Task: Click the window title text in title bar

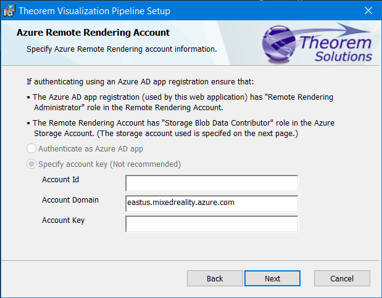Action: pos(94,10)
